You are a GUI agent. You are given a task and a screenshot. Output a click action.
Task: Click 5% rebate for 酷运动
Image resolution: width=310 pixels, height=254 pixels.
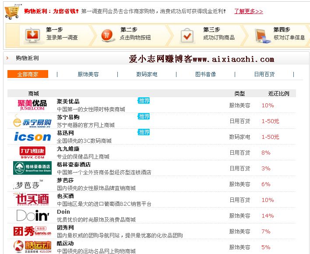click(x=266, y=247)
